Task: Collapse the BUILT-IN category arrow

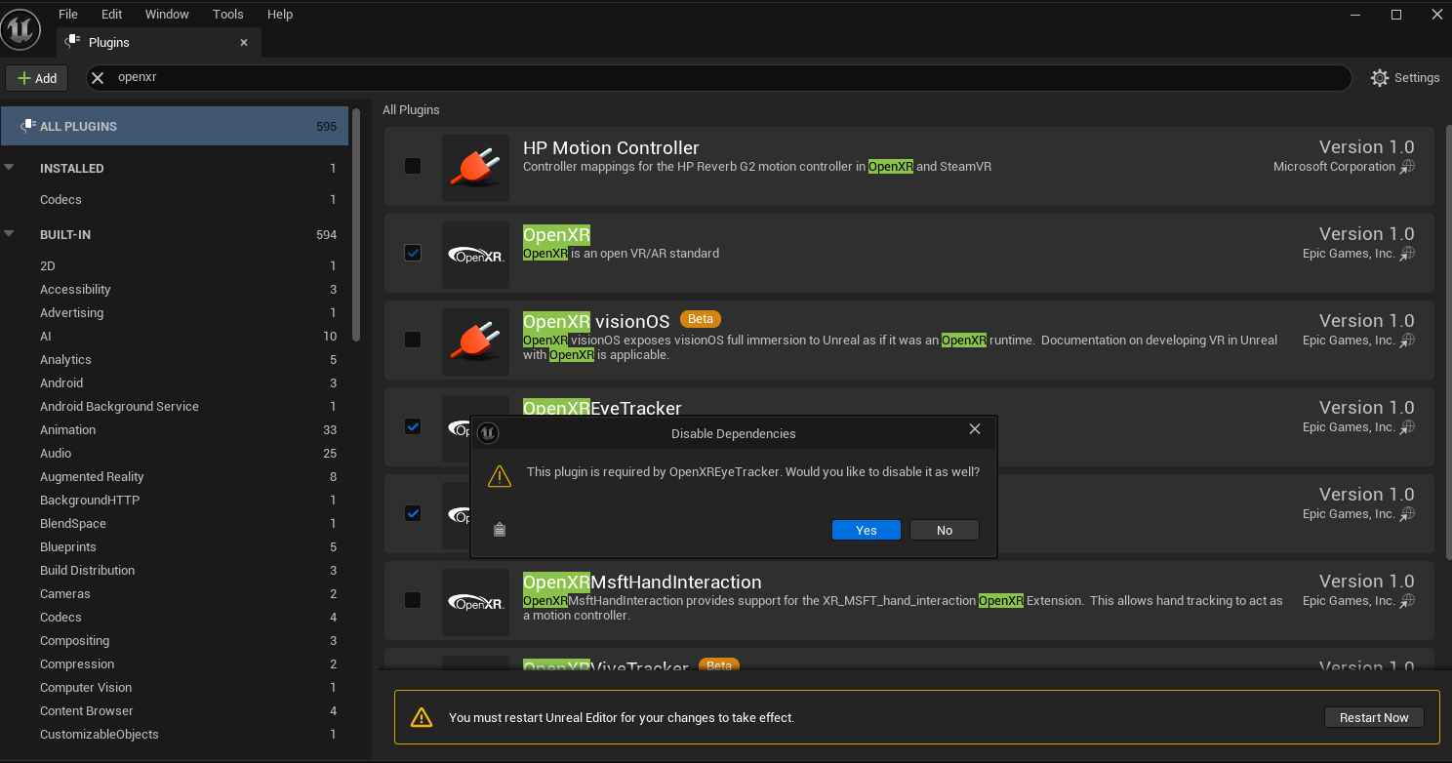Action: pos(10,234)
